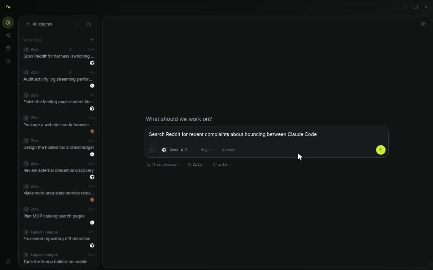Click agent badge under Package a website-ready browser

[x=92, y=131]
